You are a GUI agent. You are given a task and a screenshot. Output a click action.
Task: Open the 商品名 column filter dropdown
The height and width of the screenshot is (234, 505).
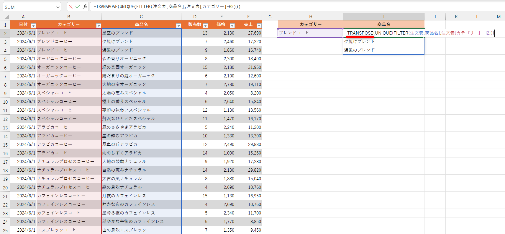[178, 26]
